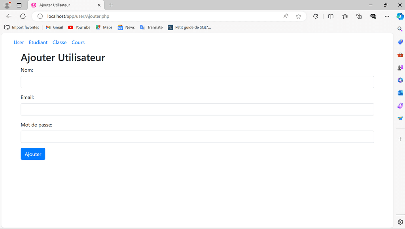Image resolution: width=405 pixels, height=229 pixels.
Task: Toggle split screen view
Action: 331,16
